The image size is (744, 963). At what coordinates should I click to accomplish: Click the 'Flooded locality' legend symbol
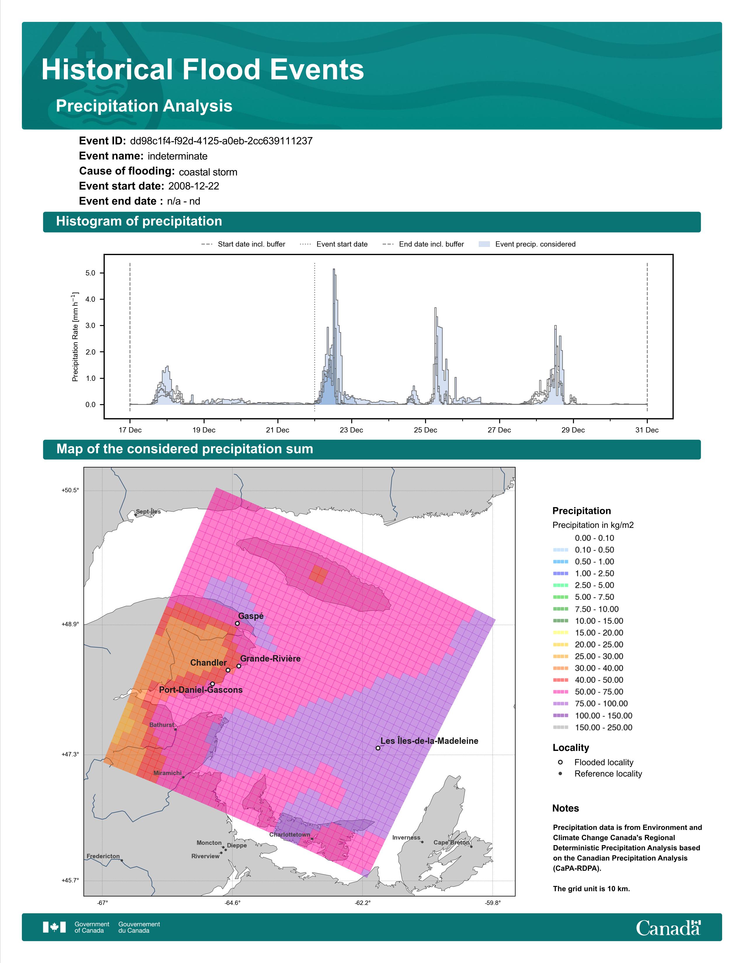[560, 762]
